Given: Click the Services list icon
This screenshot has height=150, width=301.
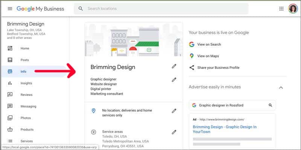Looking at the screenshot, I should click(10, 141).
